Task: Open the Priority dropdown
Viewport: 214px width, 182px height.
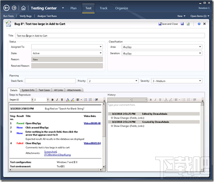Action: [113, 81]
